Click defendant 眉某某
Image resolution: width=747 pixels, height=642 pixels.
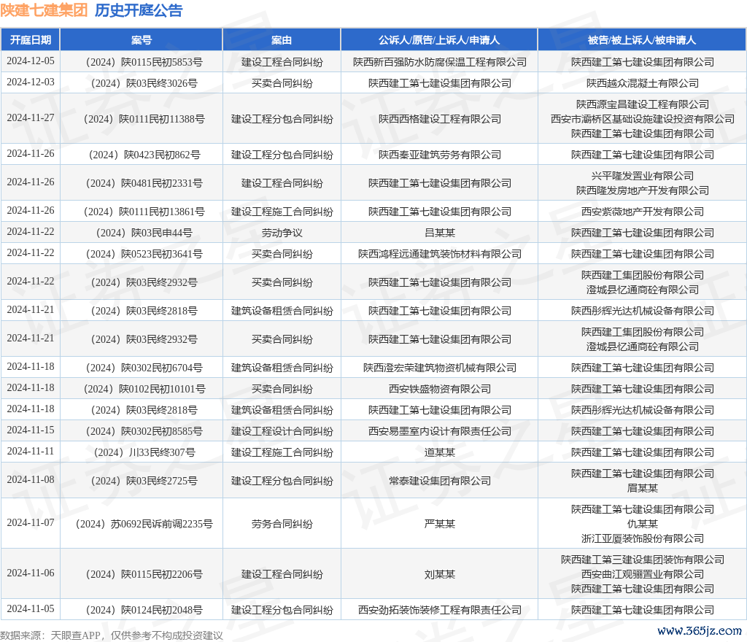click(x=643, y=488)
